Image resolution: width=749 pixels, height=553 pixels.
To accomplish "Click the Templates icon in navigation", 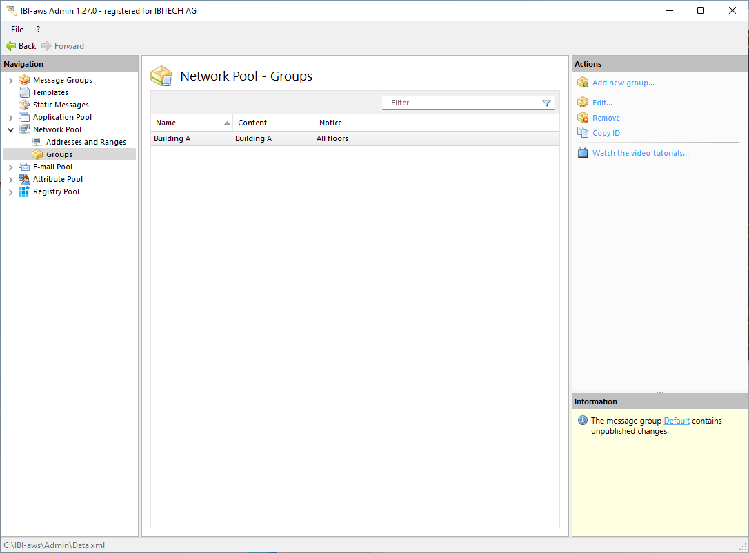I will tap(24, 92).
